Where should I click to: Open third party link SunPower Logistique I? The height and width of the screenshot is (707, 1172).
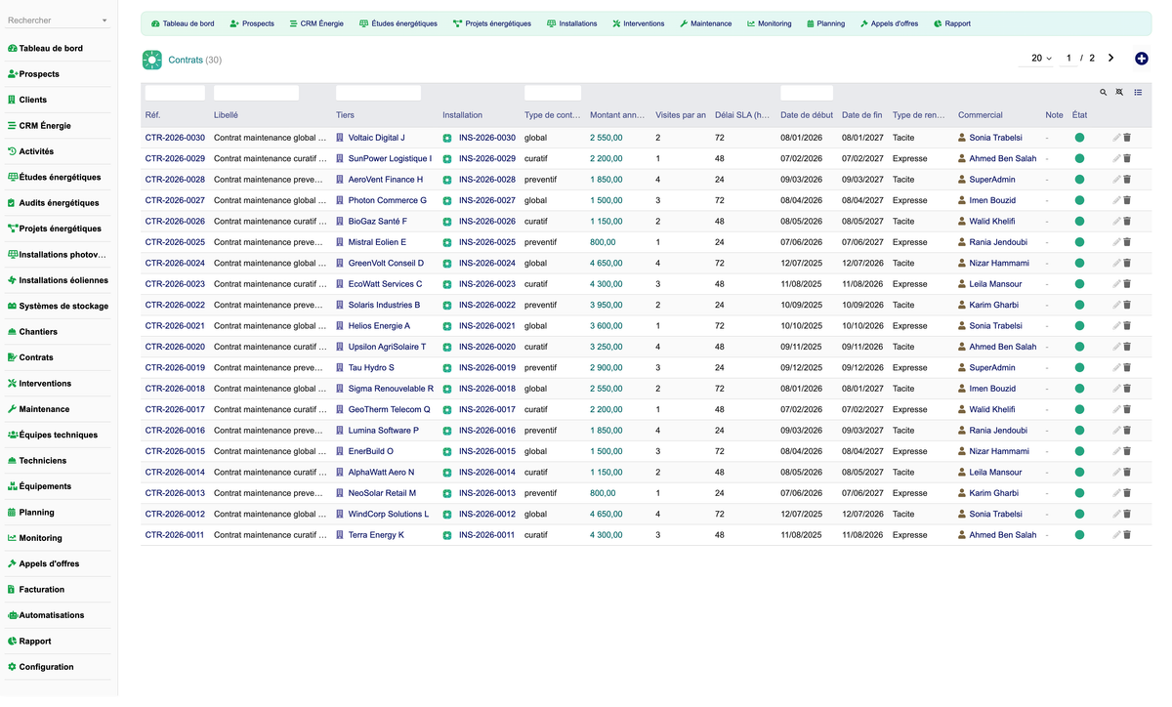click(x=390, y=158)
